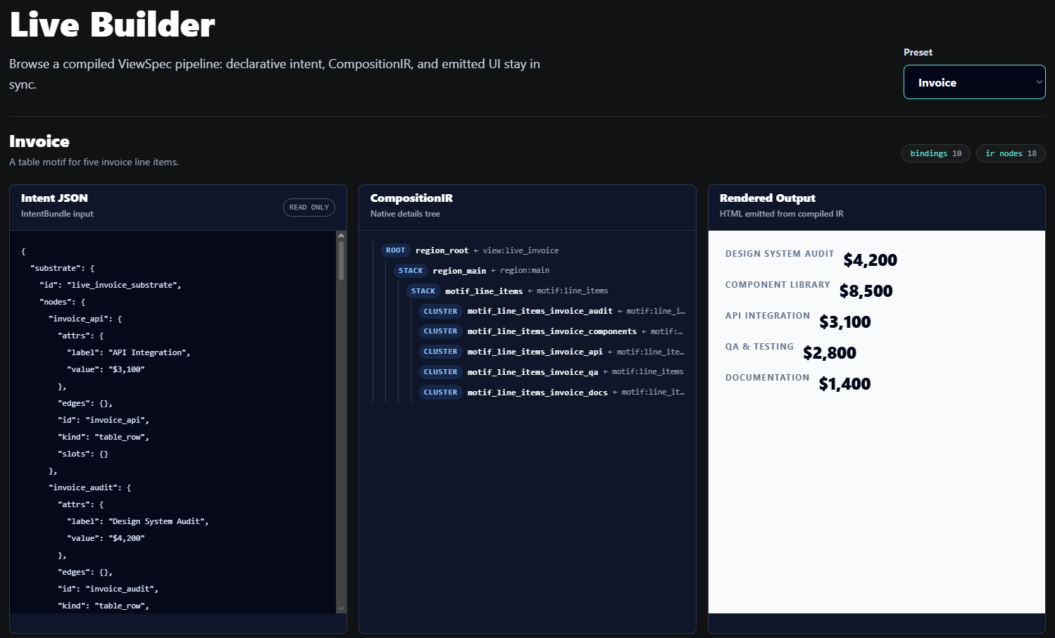Click the IntentBundle input subtitle
1055x638 pixels.
tap(57, 214)
